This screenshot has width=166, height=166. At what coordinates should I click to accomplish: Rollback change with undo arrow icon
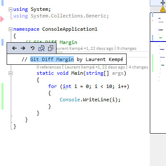click(x=32, y=48)
